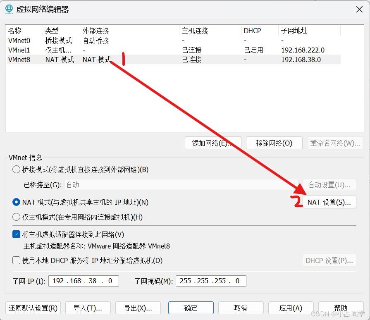Click 添加网络(E) button

point(213,143)
